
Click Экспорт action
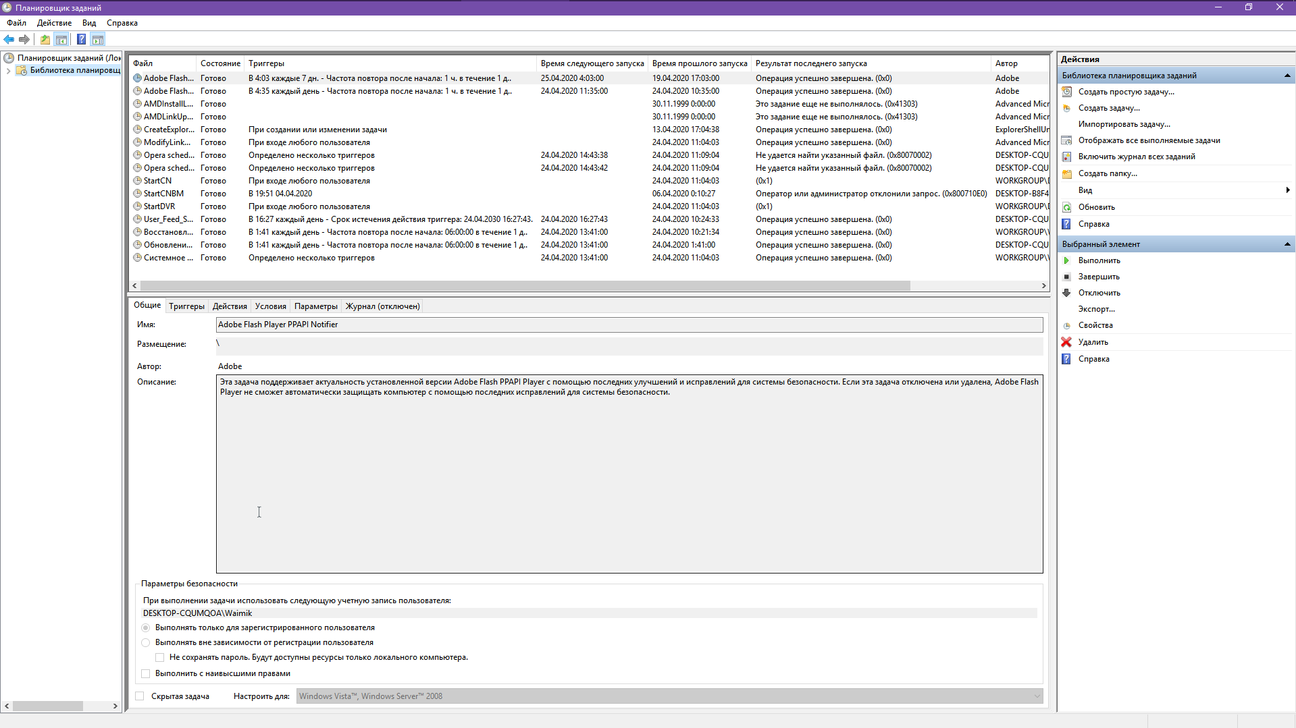[1097, 309]
